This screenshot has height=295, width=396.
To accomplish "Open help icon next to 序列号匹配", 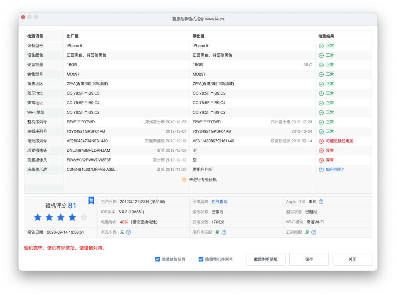I will [x=224, y=232].
